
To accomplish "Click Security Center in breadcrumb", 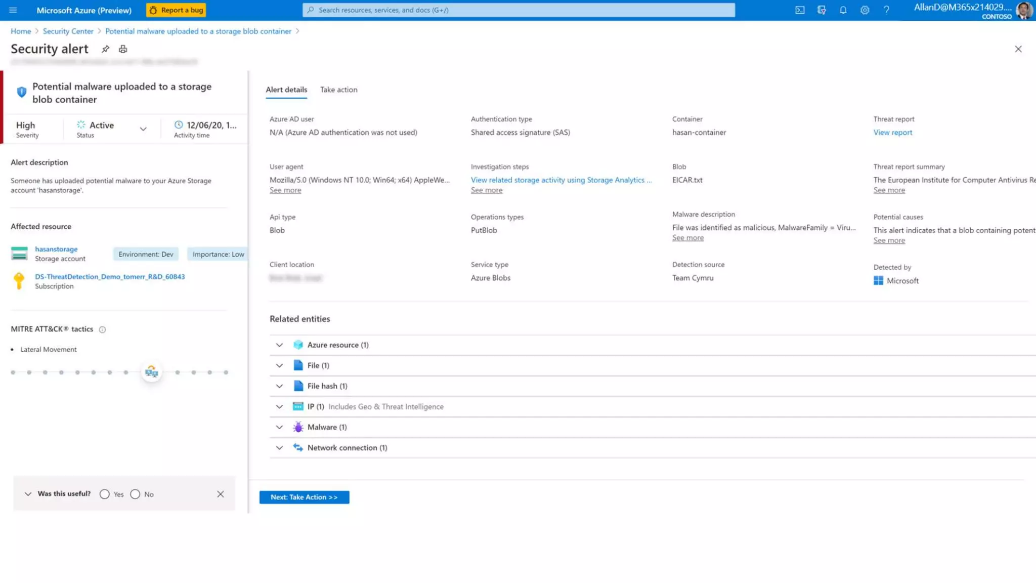I will [68, 31].
